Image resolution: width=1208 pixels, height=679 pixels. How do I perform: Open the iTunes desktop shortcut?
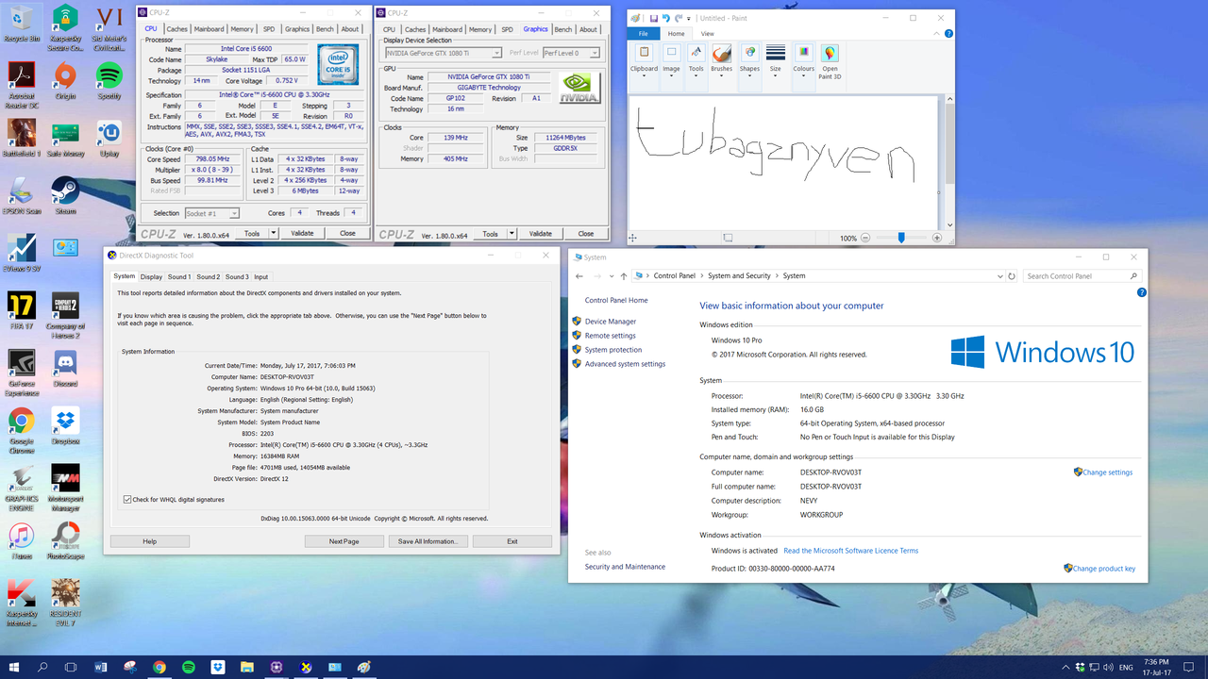pyautogui.click(x=21, y=541)
